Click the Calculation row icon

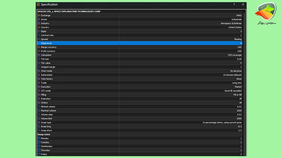coord(39,55)
